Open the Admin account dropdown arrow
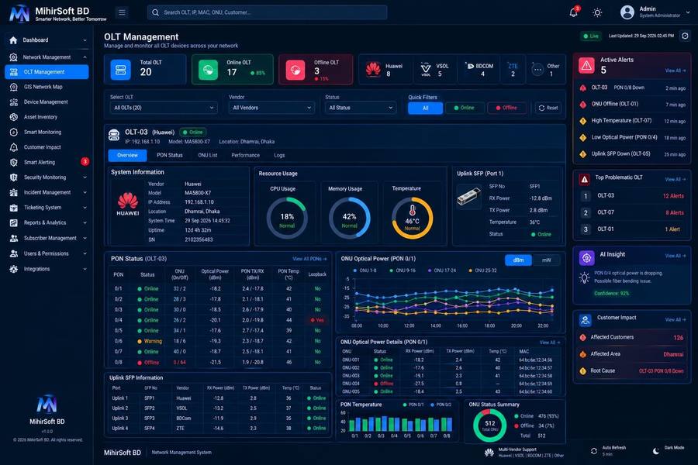698x465 pixels. [688, 12]
